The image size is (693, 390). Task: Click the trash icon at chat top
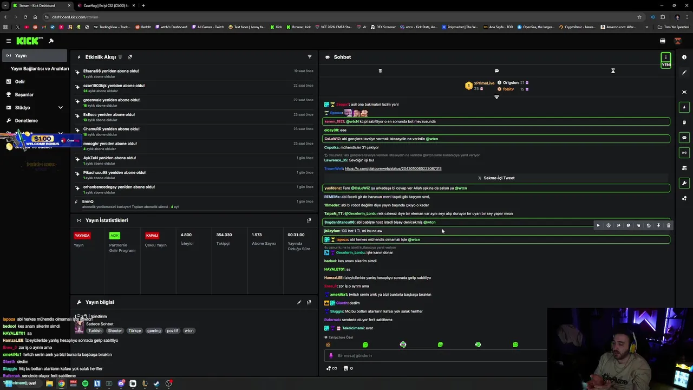[380, 70]
